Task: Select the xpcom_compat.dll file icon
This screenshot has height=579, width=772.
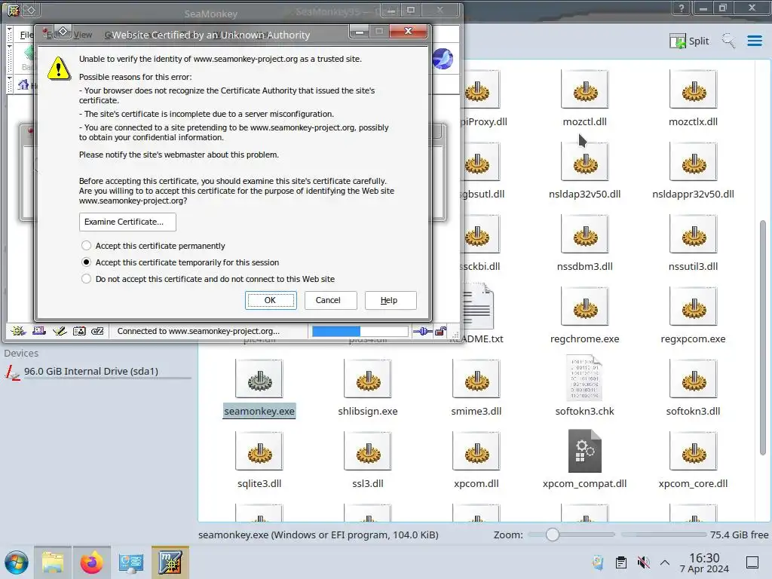Action: coord(584,451)
